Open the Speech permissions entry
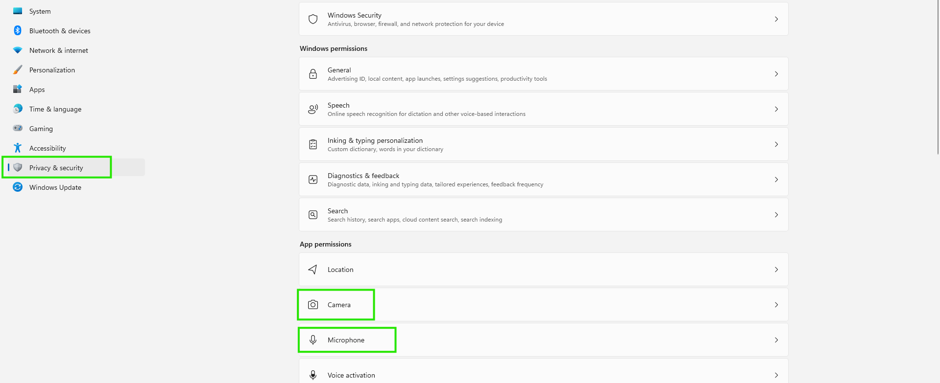The image size is (940, 383). coord(543,109)
